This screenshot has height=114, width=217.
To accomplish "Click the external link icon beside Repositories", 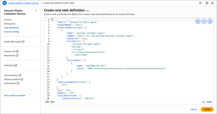I will [x=17, y=55].
